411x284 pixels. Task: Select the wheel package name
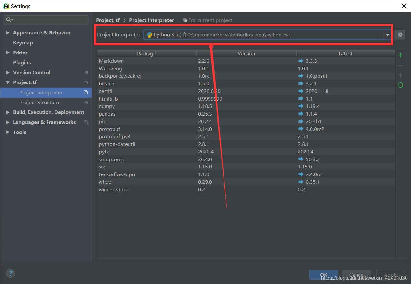pyautogui.click(x=106, y=182)
